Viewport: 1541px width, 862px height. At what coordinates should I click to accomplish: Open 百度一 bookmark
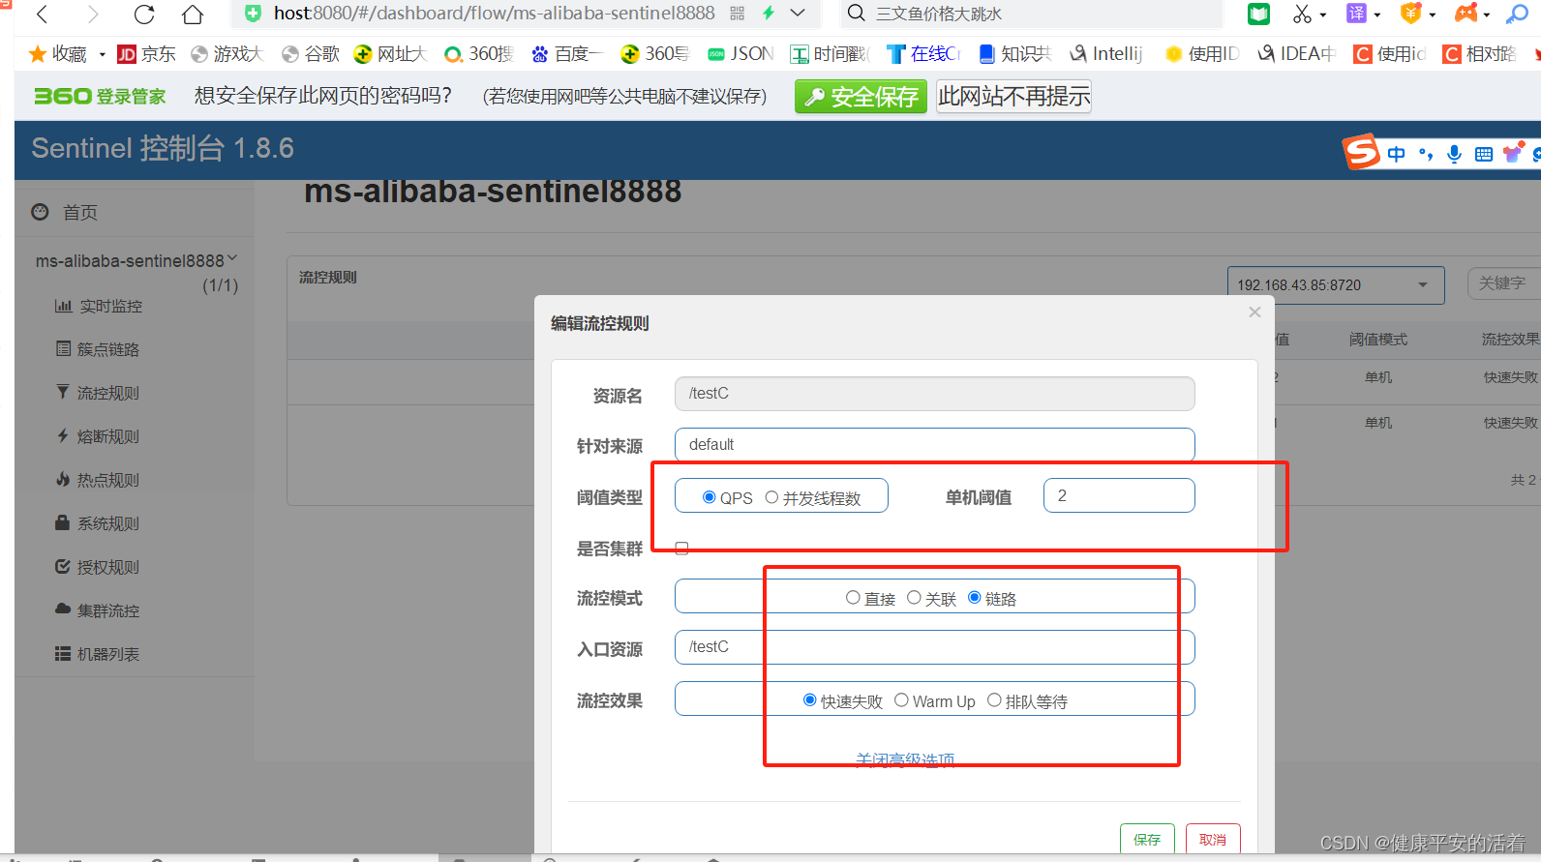566,54
